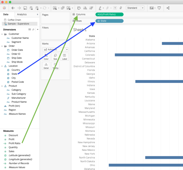Toggle the Show Mark Labels toolbar button
The image size is (183, 170).
115,8
